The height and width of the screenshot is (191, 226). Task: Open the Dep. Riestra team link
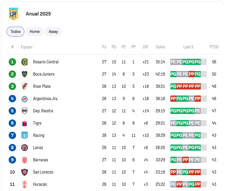(43, 111)
